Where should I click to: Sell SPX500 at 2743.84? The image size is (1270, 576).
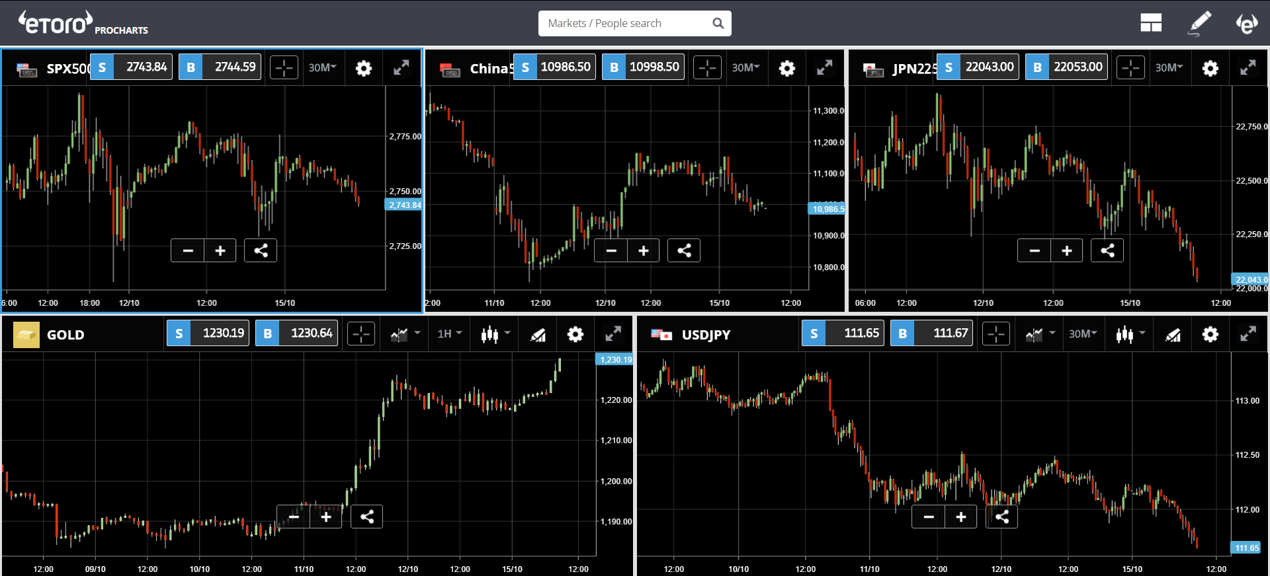tap(131, 67)
